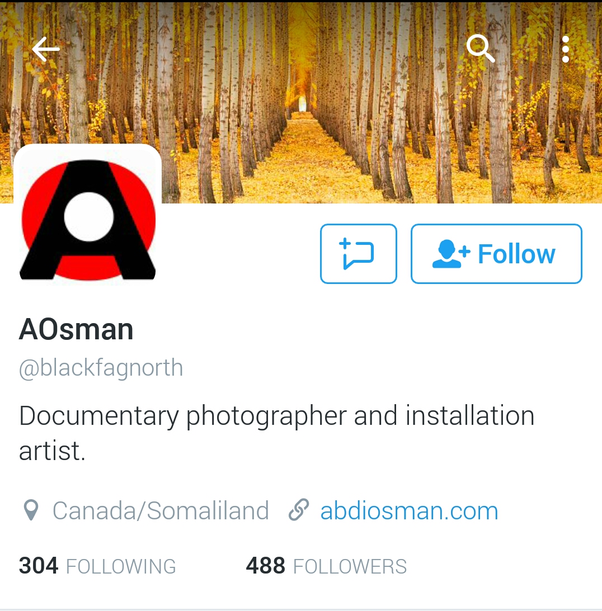
Task: Select the Canada/Somaliland location text
Action: (x=161, y=510)
